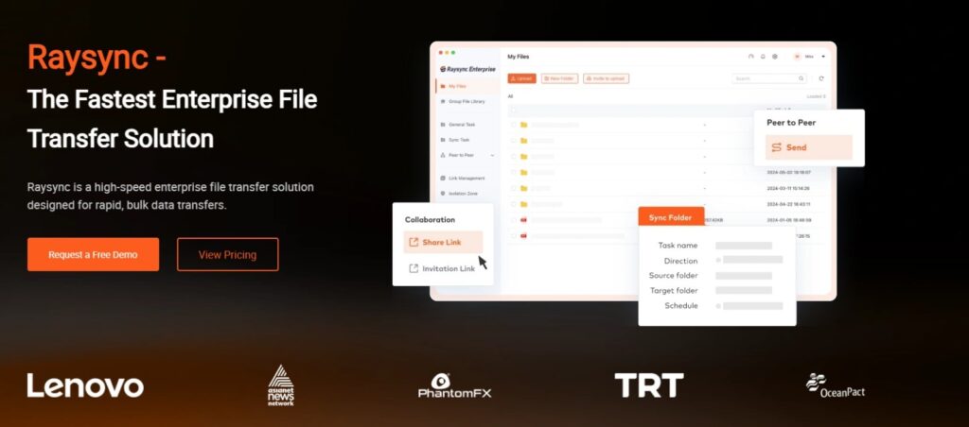The image size is (969, 427).
Task: Click the orange Upload button
Action: (521, 78)
